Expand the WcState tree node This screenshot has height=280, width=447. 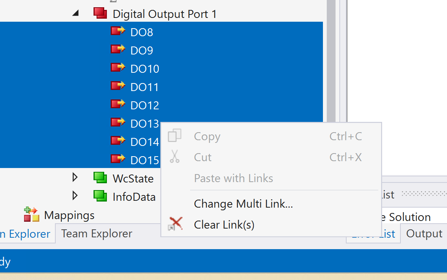75,178
